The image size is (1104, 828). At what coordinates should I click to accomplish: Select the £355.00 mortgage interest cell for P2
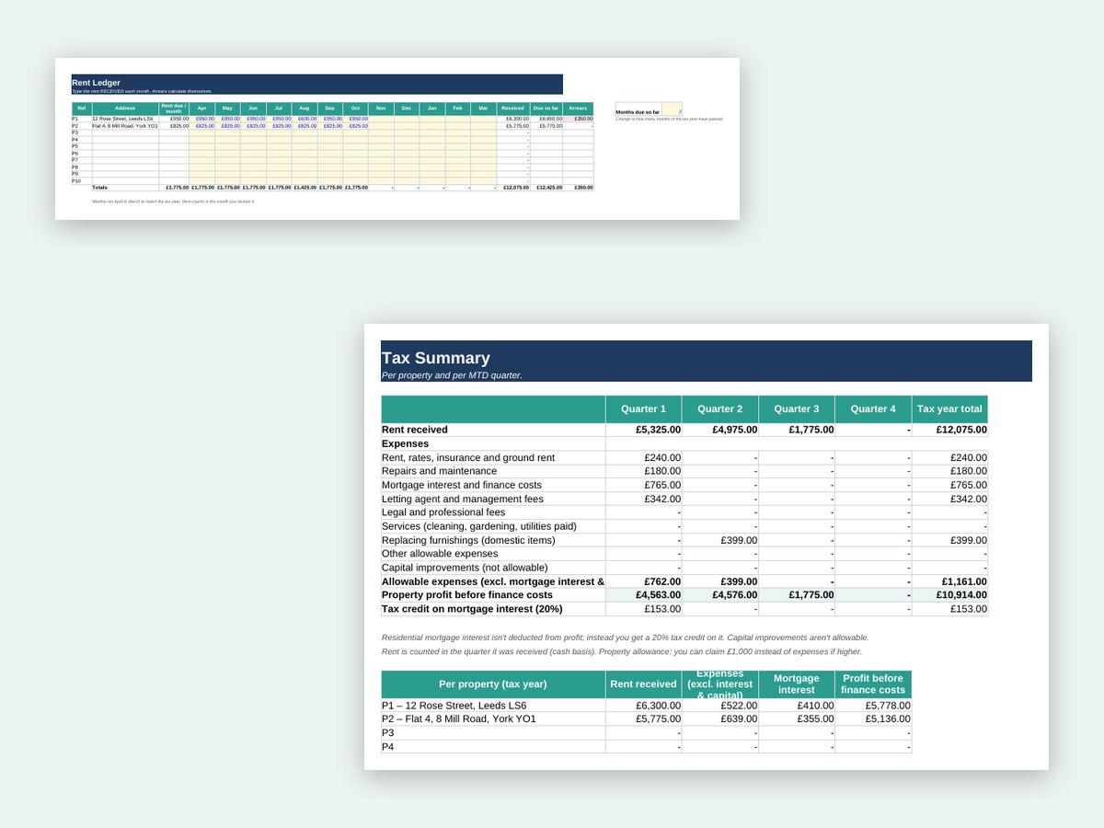[x=797, y=719]
